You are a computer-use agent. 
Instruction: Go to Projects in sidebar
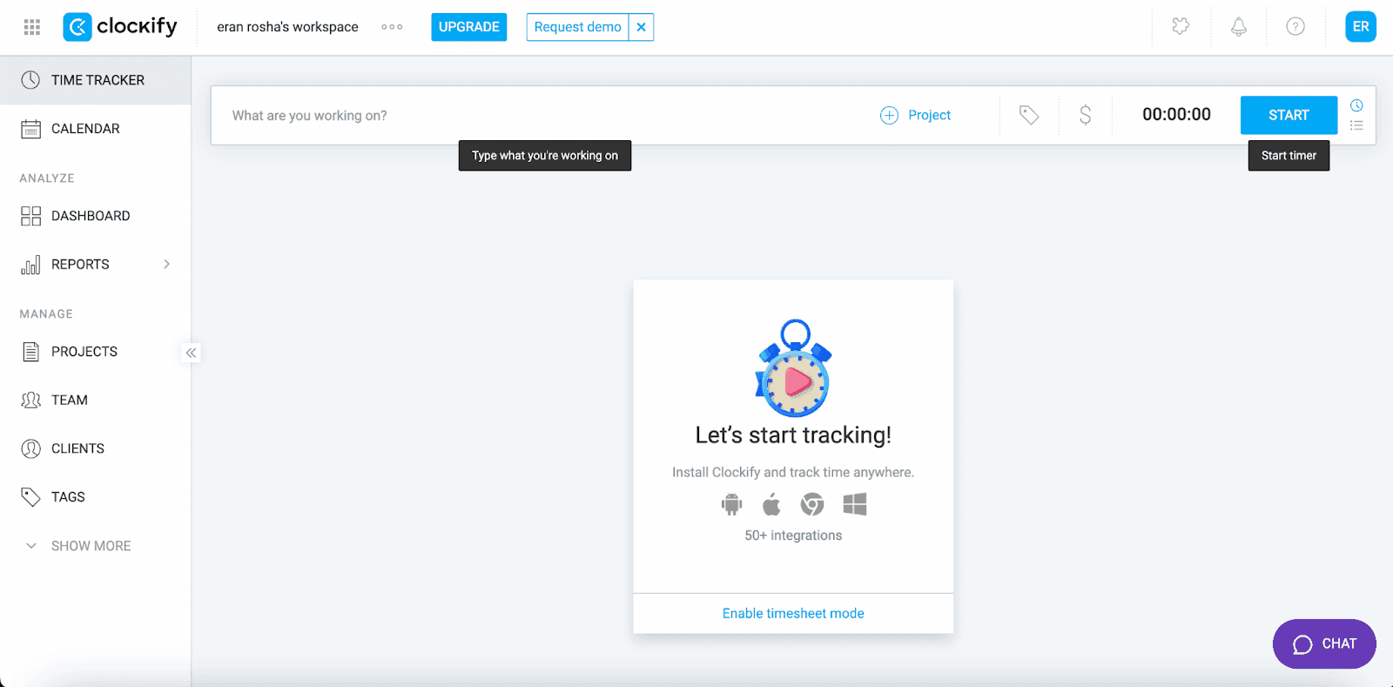tap(84, 352)
